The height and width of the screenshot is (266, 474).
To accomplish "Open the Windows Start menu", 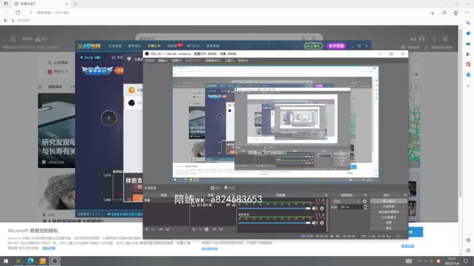I will (x=6, y=261).
